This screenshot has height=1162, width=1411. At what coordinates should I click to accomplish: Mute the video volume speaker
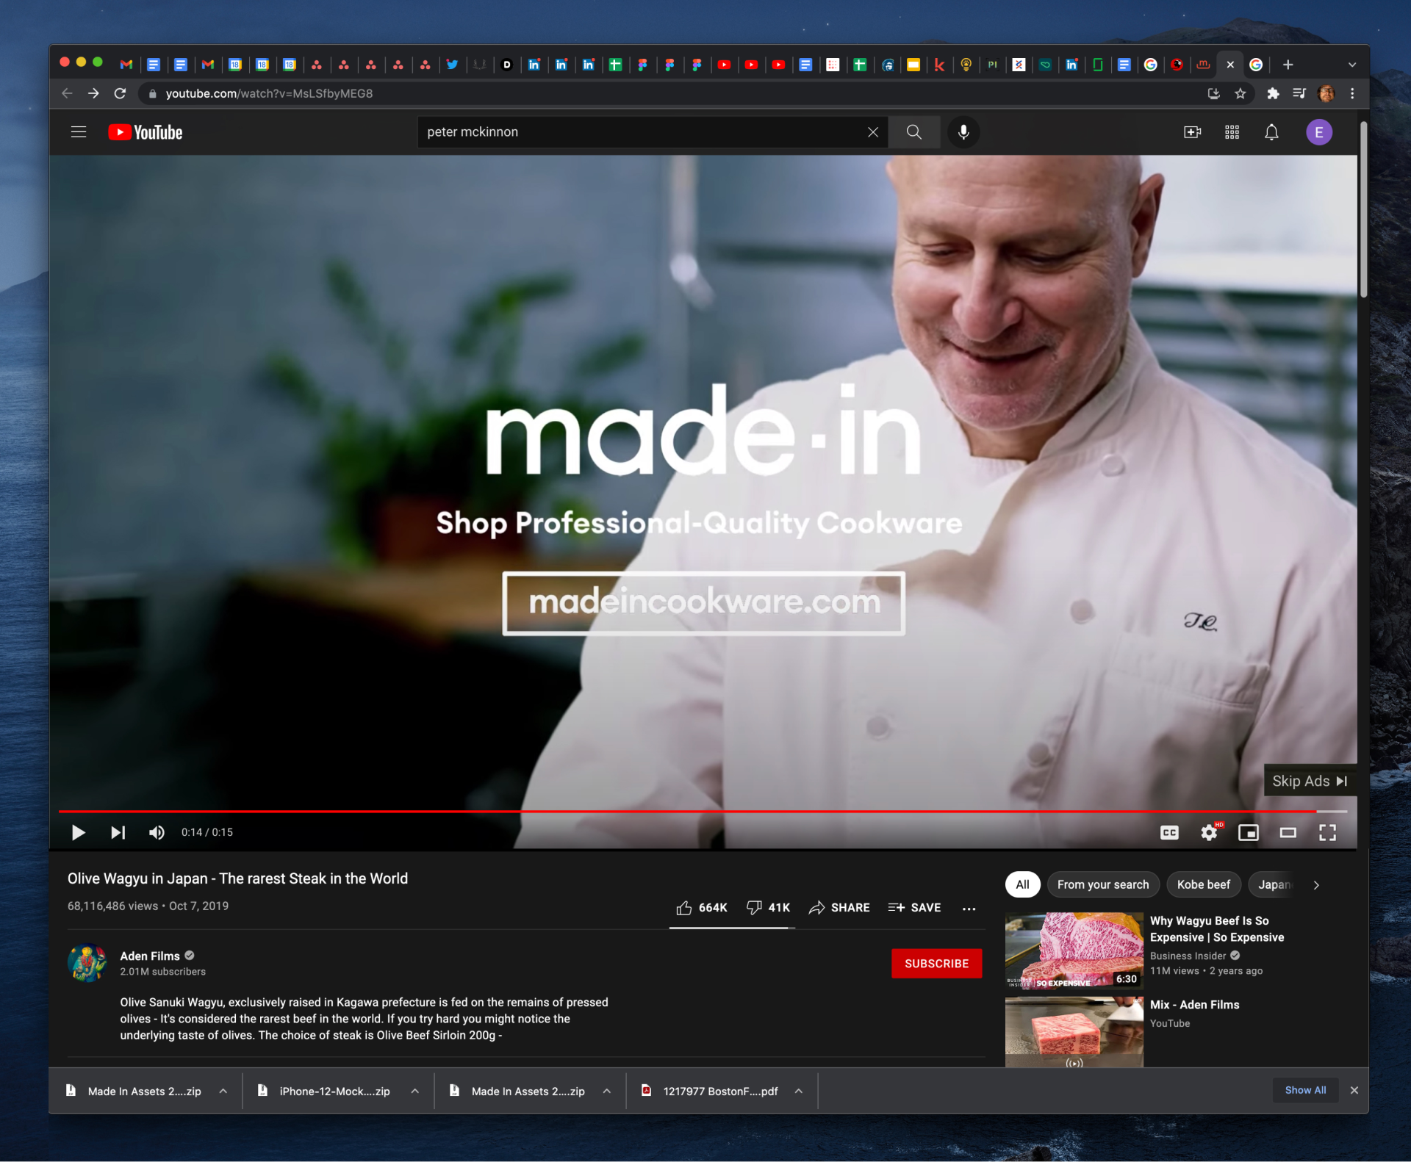pyautogui.click(x=157, y=832)
